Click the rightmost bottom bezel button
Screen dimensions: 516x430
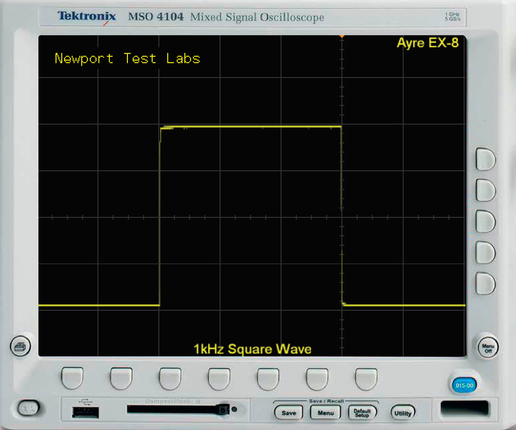coord(366,378)
